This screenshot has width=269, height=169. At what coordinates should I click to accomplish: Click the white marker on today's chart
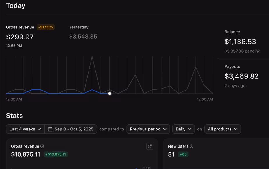point(109,94)
